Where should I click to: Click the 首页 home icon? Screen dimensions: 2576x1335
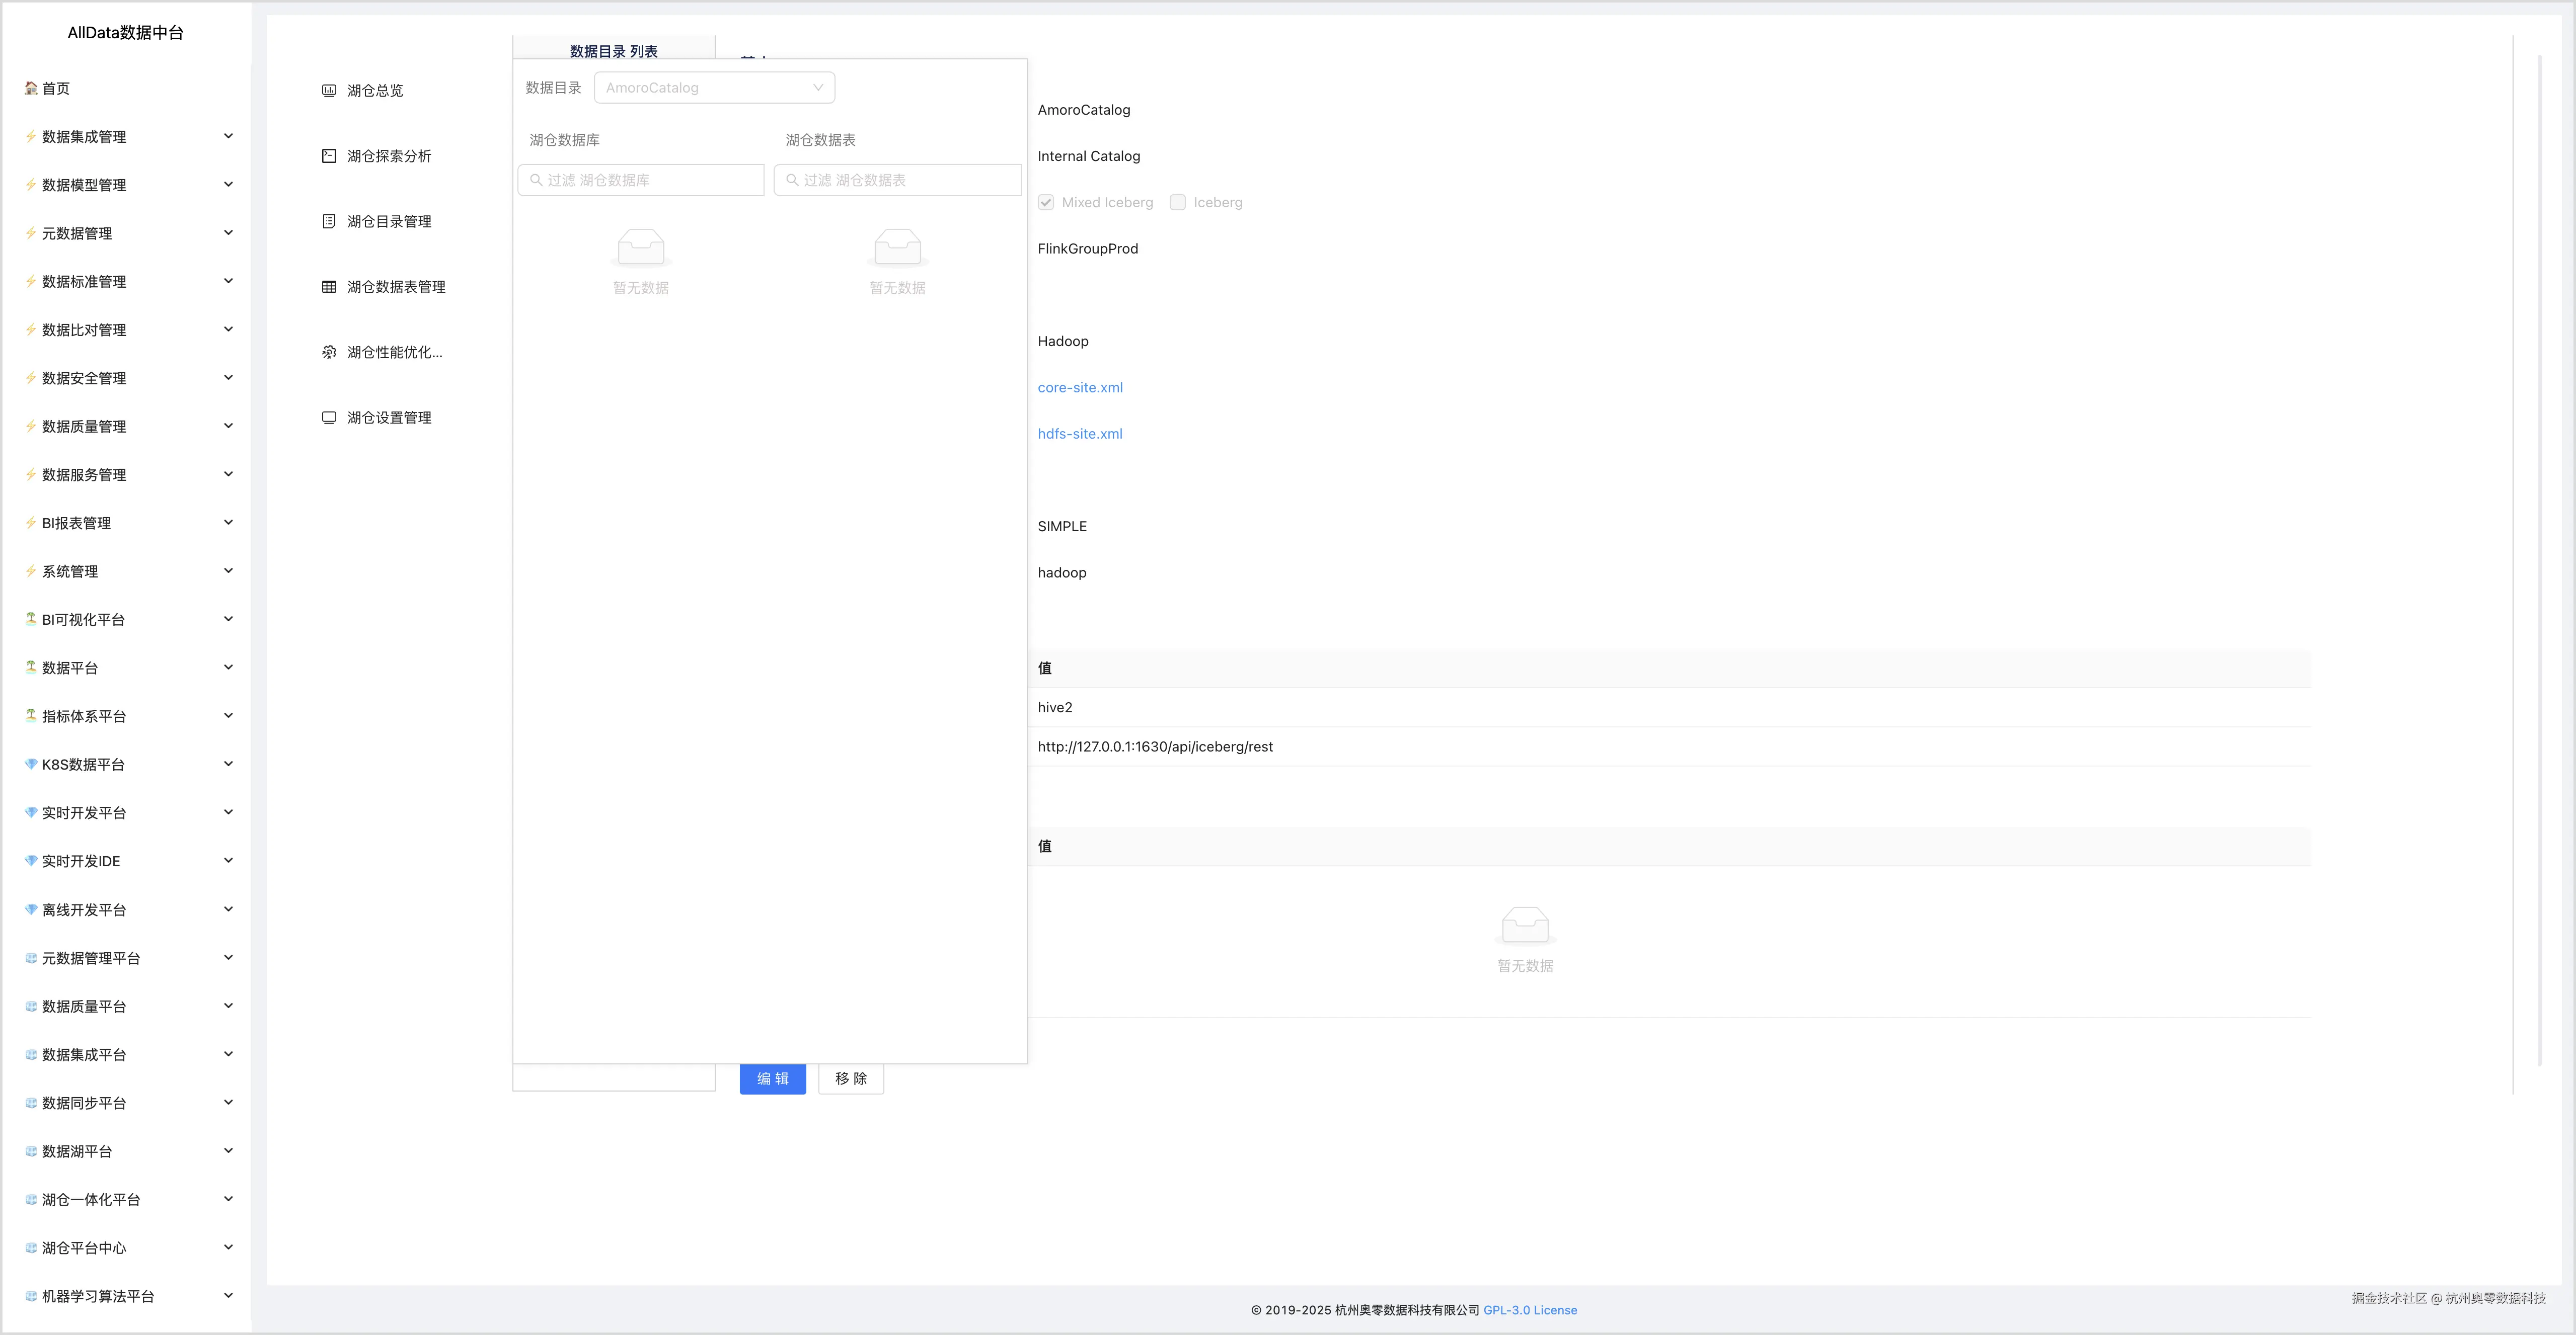pyautogui.click(x=31, y=88)
